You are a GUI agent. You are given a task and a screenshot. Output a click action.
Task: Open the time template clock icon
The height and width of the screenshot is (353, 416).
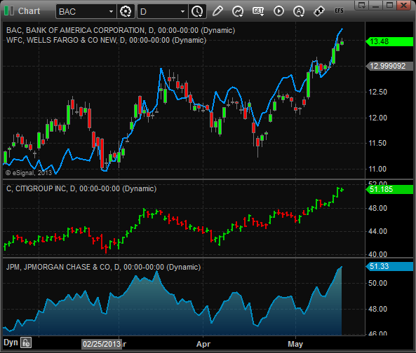197,11
